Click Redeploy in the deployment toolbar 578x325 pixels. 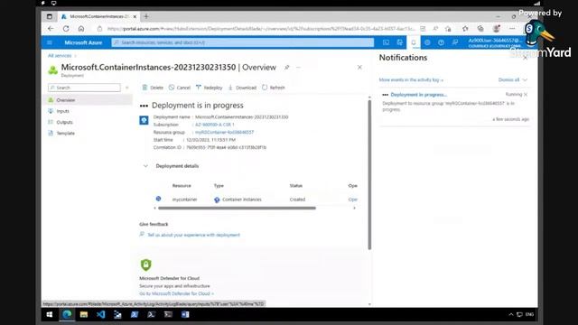209,88
